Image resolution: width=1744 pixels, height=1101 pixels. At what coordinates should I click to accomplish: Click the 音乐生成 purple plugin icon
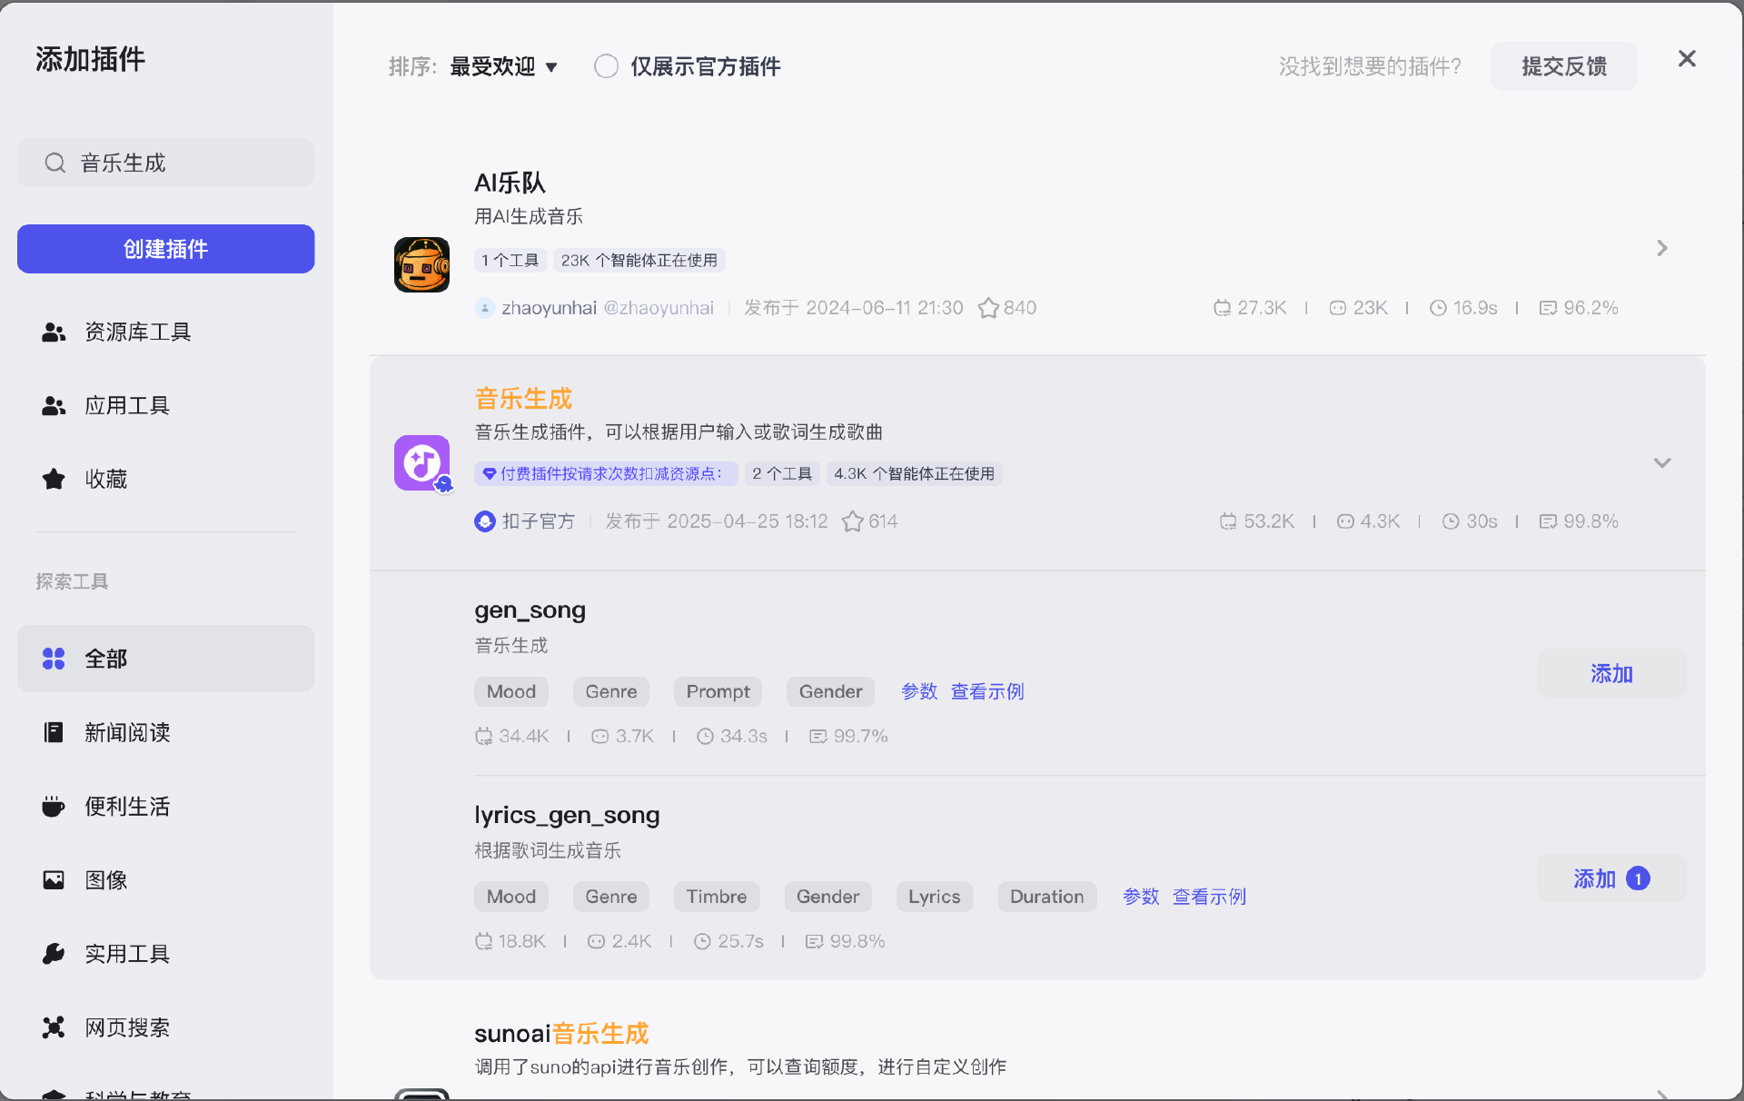tap(421, 463)
